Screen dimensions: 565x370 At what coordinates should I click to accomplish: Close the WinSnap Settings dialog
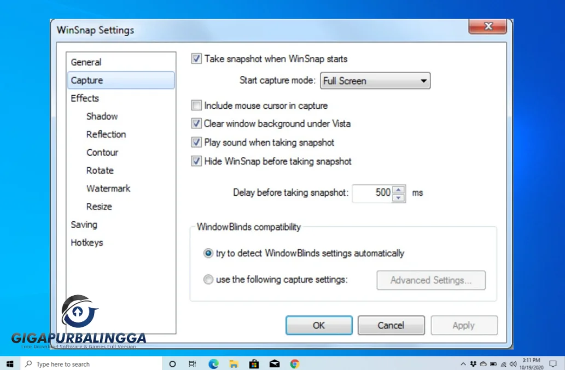click(488, 26)
